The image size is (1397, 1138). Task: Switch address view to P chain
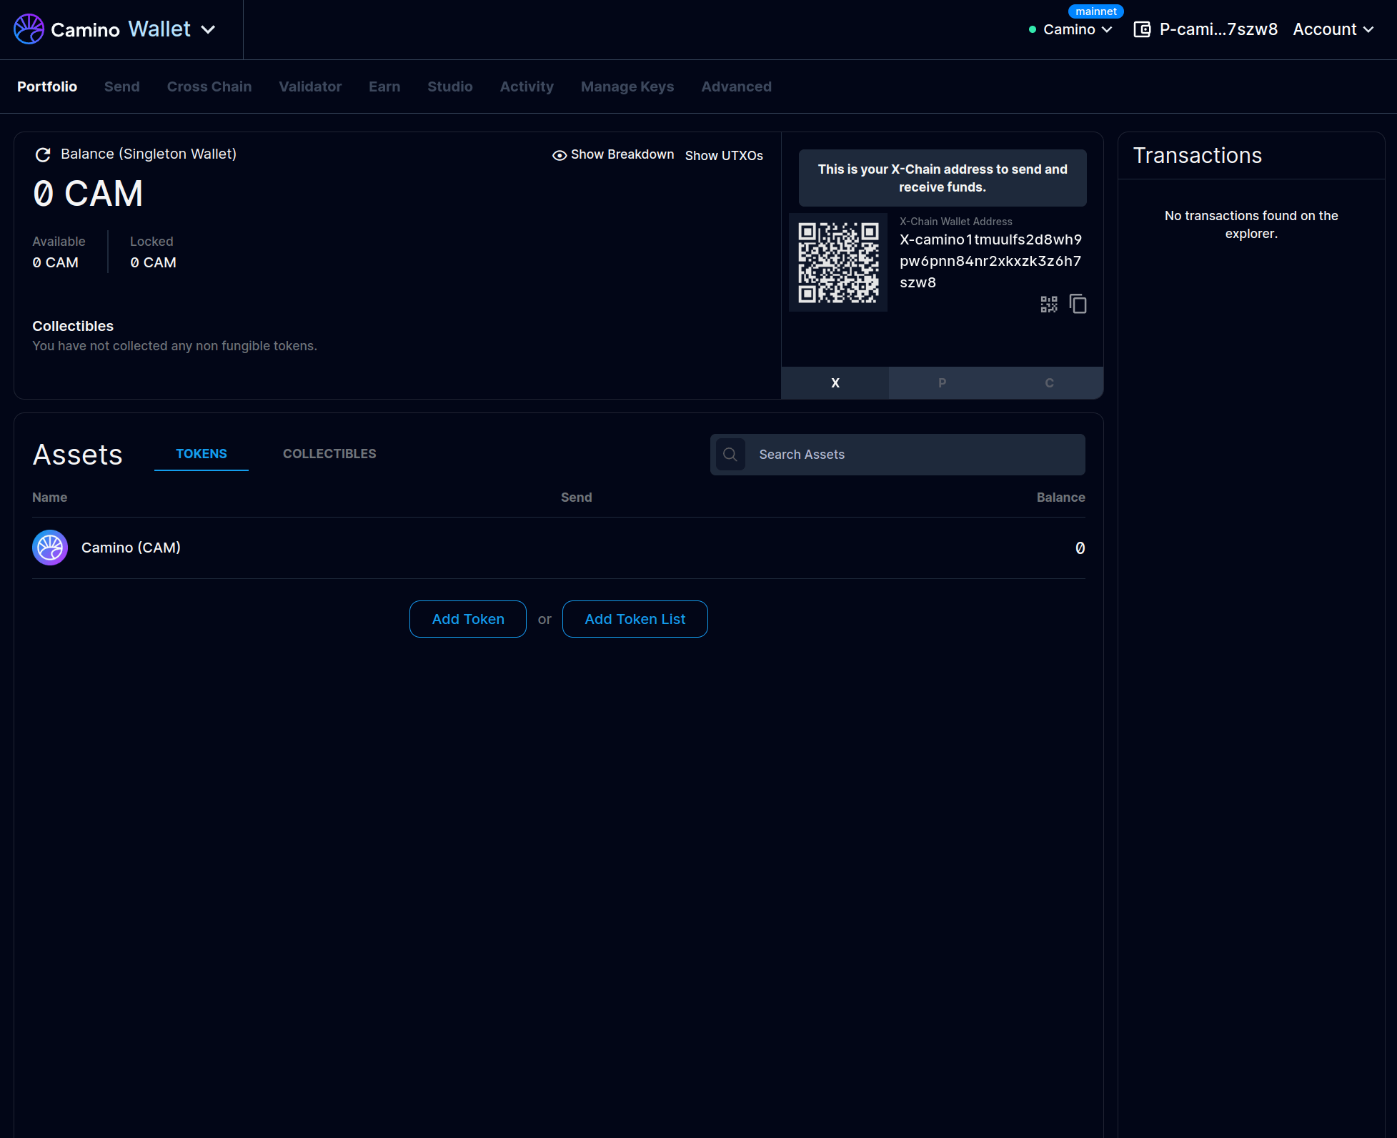[942, 383]
